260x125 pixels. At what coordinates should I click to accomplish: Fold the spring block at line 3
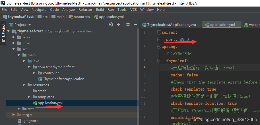coord(159,47)
